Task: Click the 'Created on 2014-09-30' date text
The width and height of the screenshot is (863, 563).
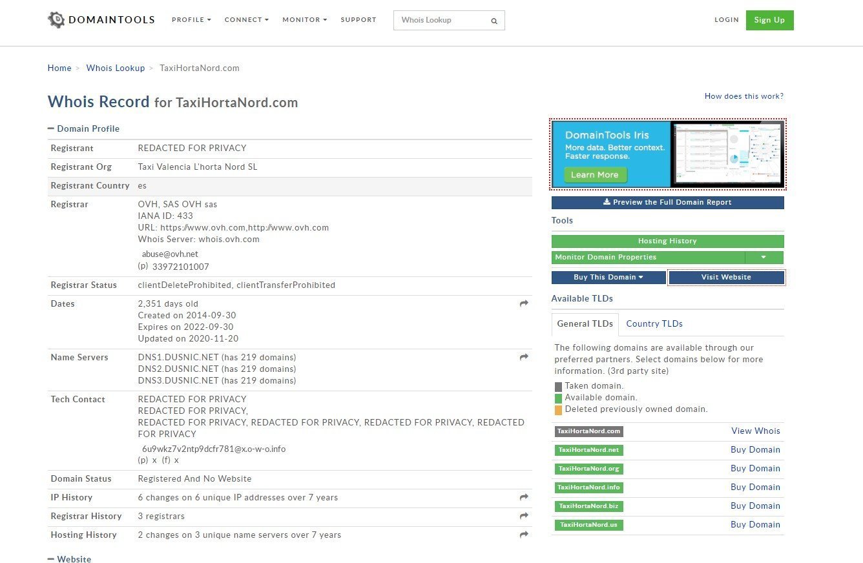Action: [x=187, y=315]
